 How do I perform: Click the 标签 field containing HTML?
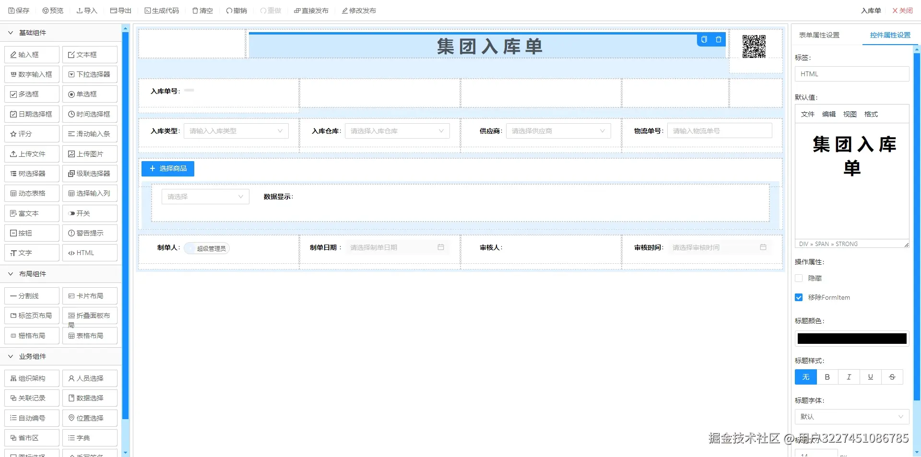click(x=852, y=74)
